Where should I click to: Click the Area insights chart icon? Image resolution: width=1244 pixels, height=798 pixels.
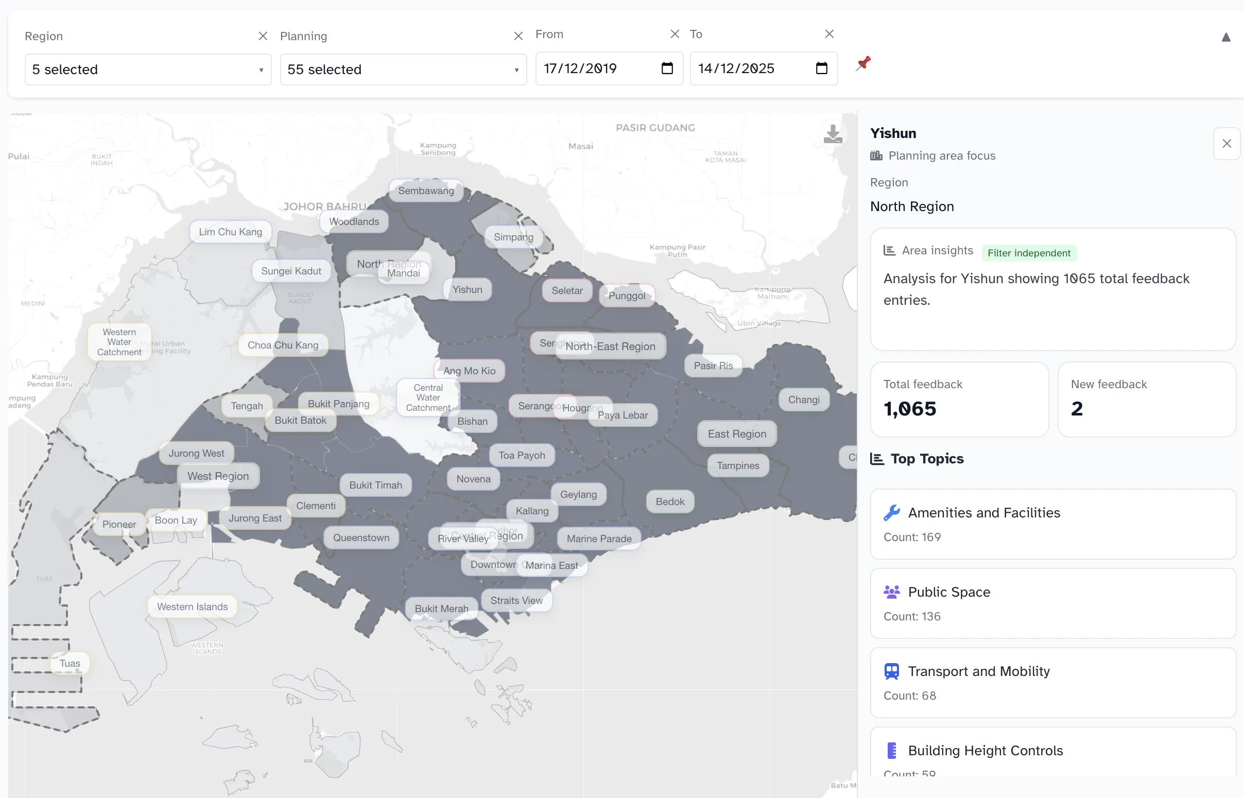pos(889,251)
